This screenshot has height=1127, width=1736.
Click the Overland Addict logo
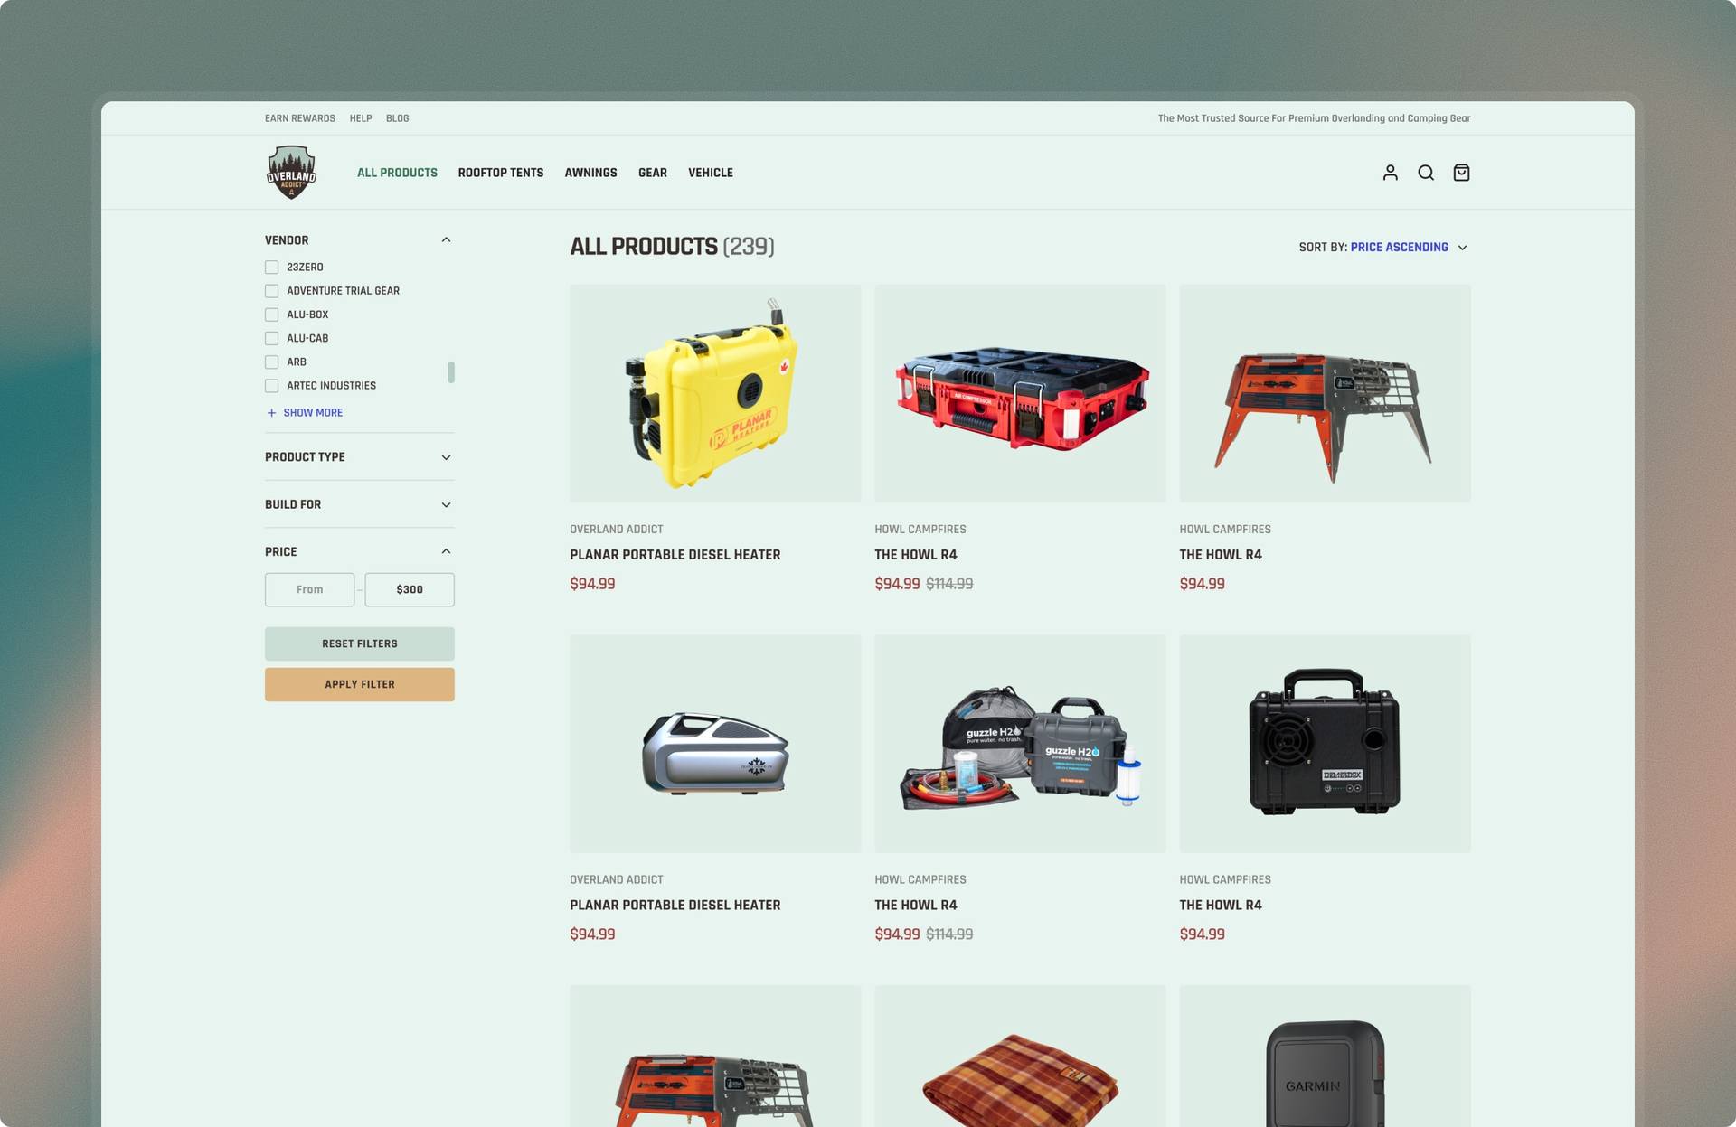click(291, 172)
